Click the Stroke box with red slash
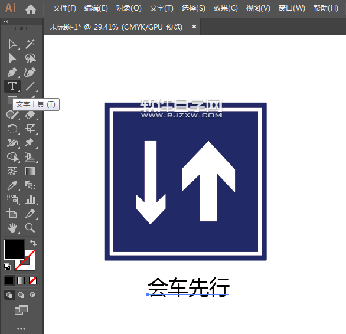This screenshot has height=334, width=346. pos(30,265)
